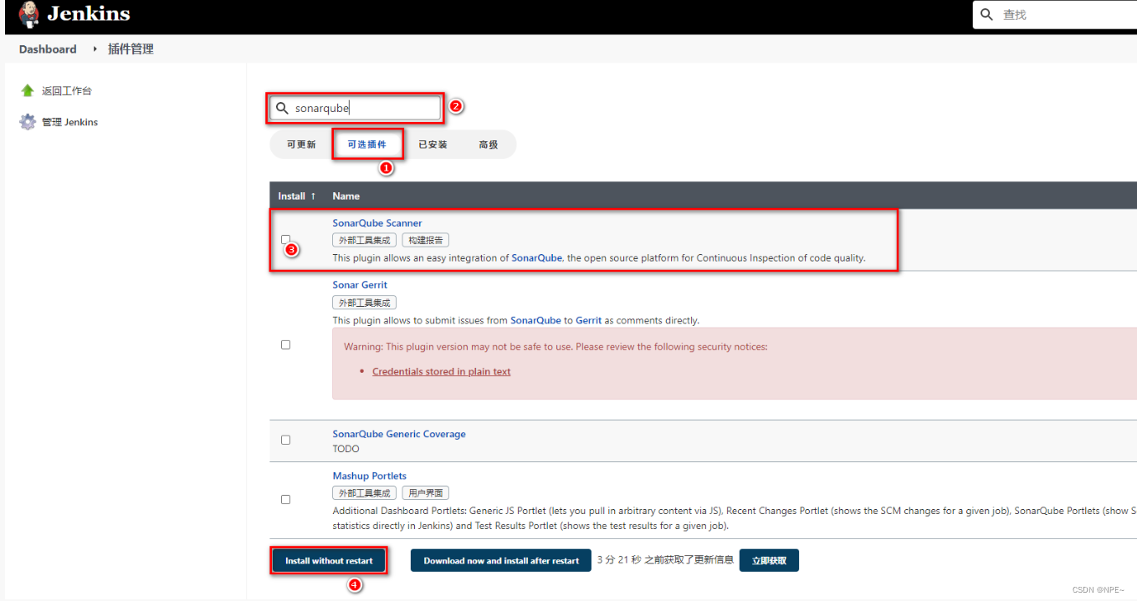The height and width of the screenshot is (601, 1137).
Task: Click the TODO description text
Action: coord(346,449)
